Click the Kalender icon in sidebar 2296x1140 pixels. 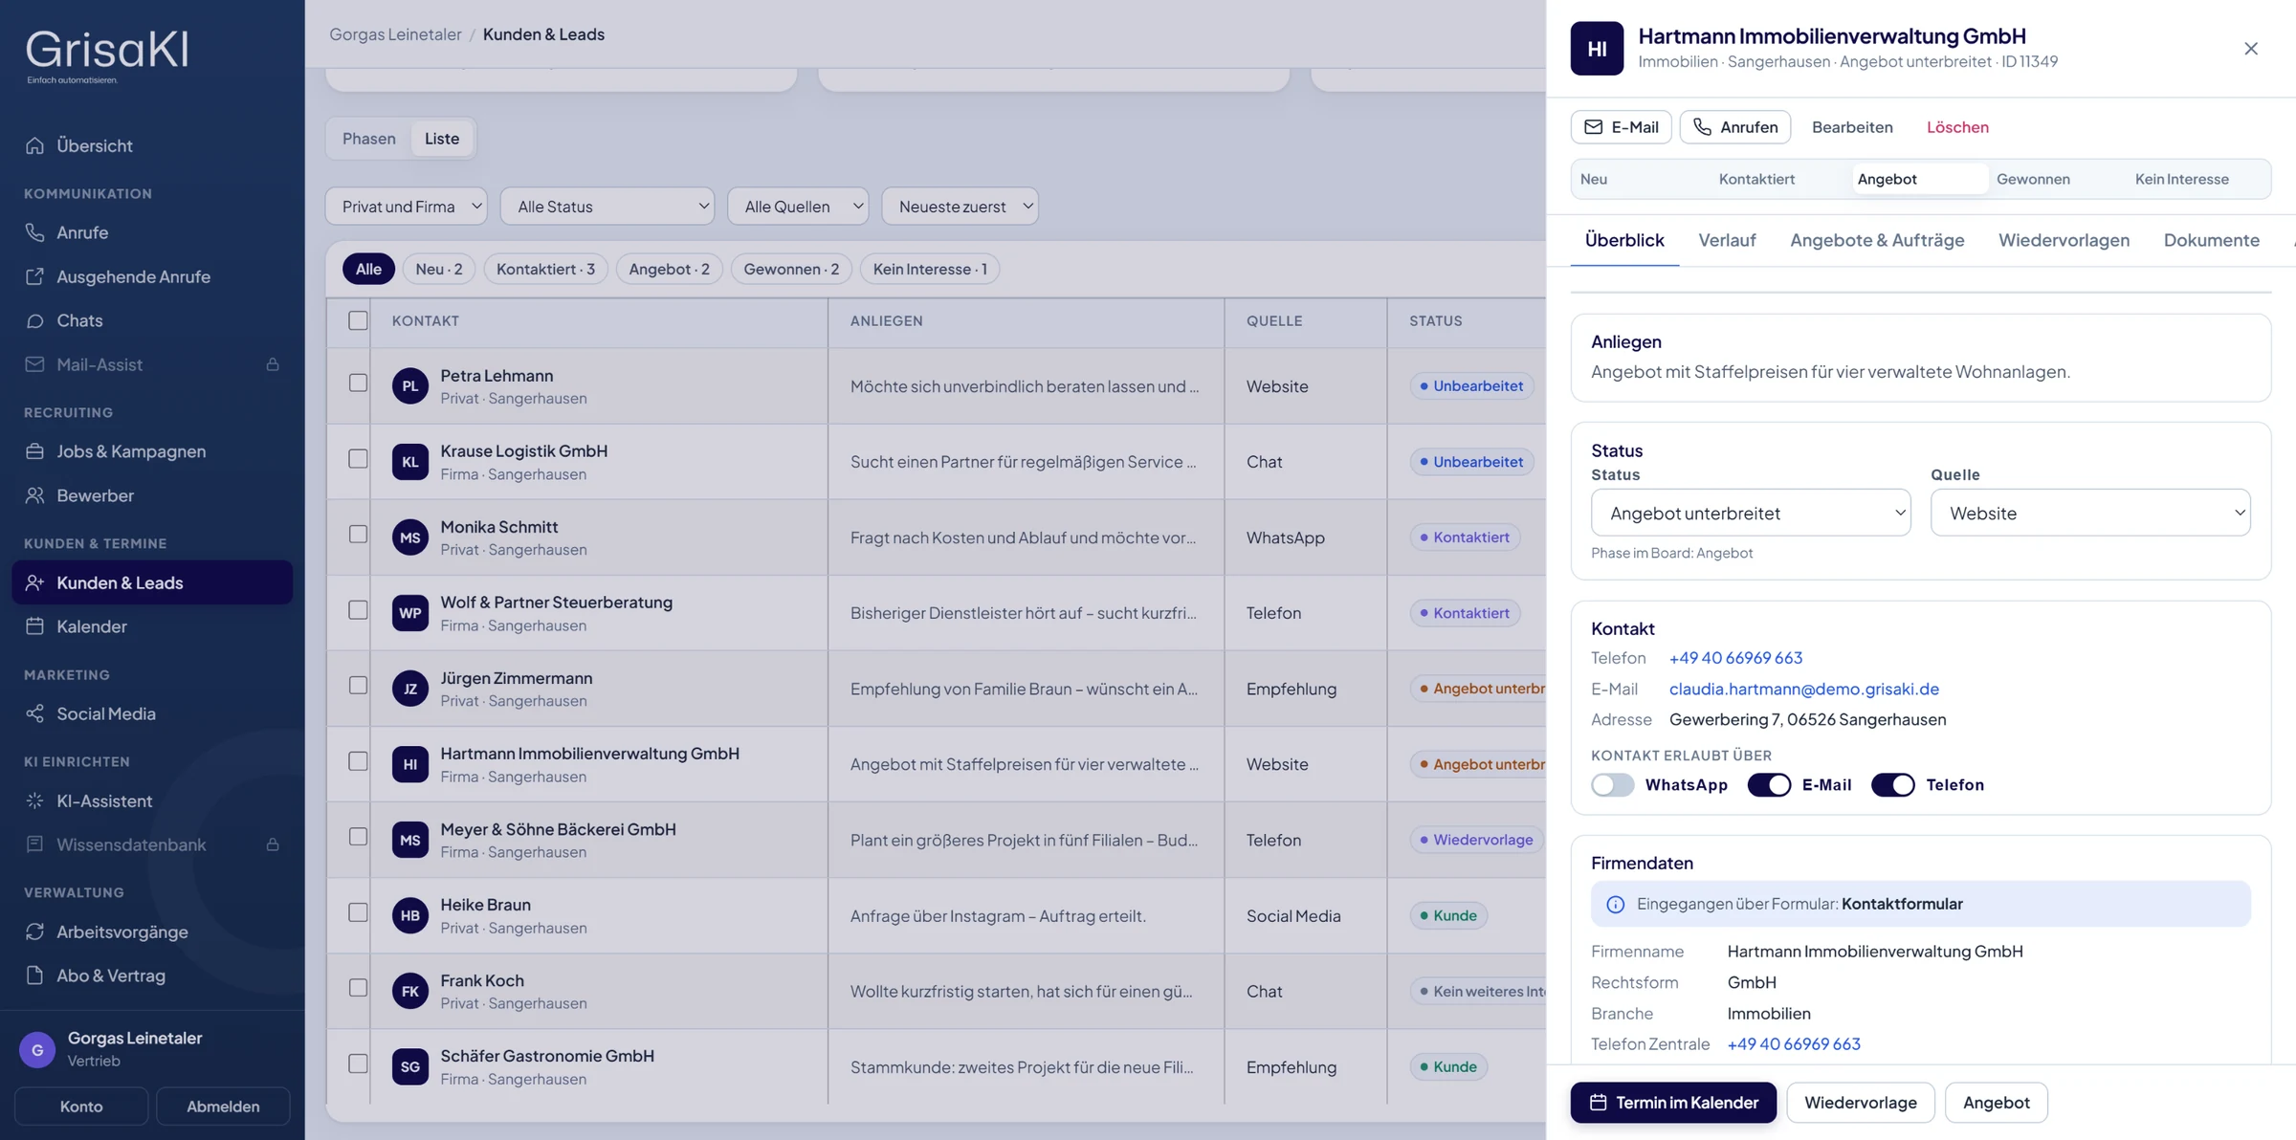35,626
